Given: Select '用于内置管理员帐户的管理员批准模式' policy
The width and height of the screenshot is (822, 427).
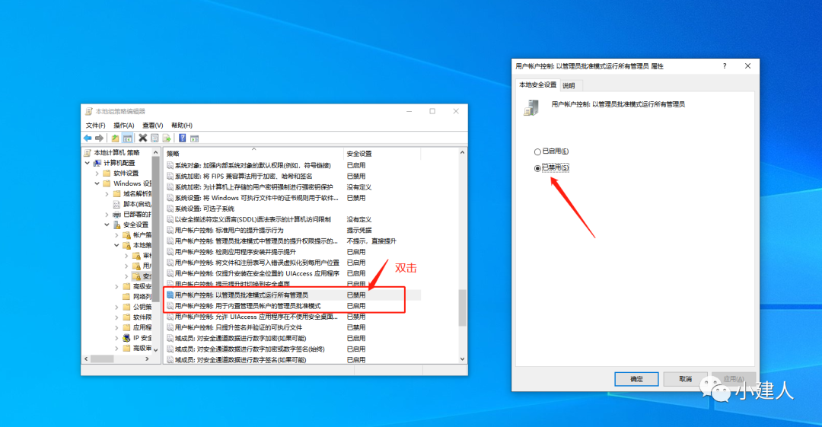Looking at the screenshot, I should click(247, 306).
